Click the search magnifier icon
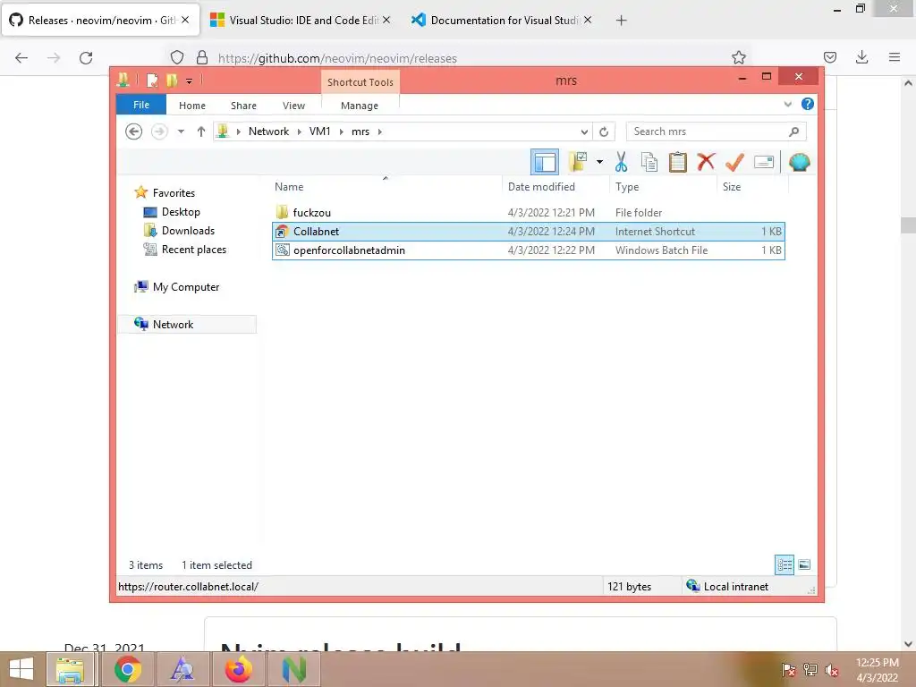The image size is (916, 687). coord(793,131)
